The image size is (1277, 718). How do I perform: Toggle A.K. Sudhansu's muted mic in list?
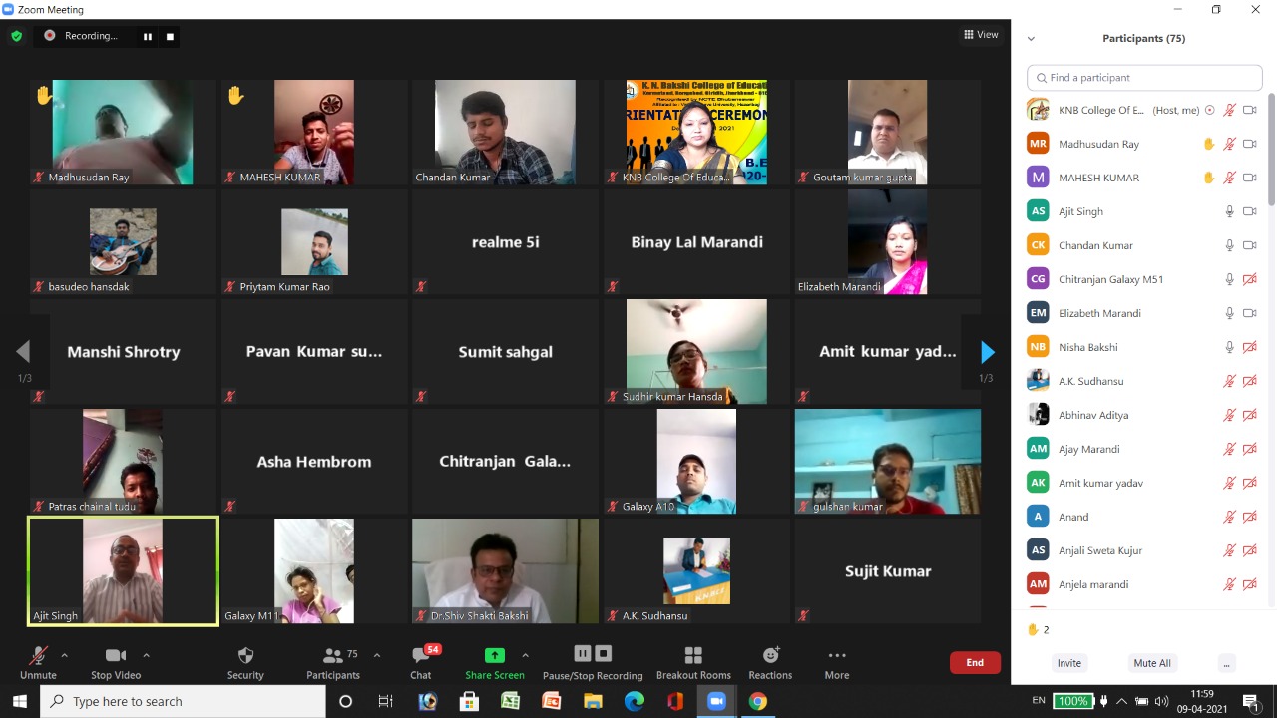coord(1229,381)
